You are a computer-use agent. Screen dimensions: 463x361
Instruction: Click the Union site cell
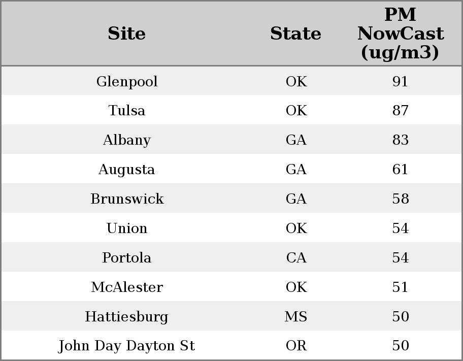coord(127,228)
